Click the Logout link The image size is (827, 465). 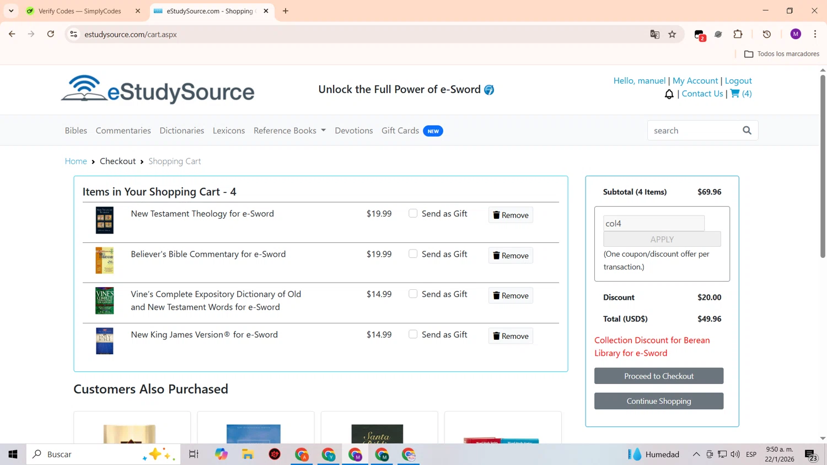738,80
